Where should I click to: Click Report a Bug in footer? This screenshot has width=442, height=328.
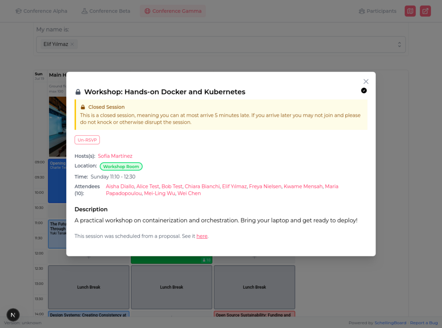pyautogui.click(x=424, y=323)
